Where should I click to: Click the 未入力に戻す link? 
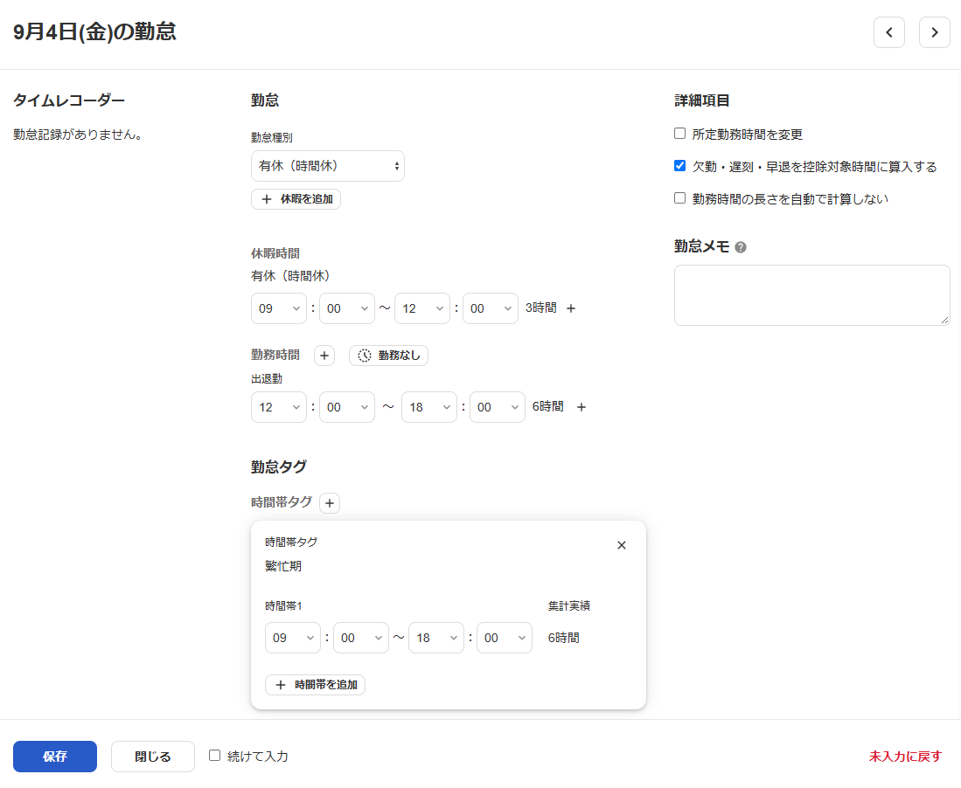[x=905, y=757]
